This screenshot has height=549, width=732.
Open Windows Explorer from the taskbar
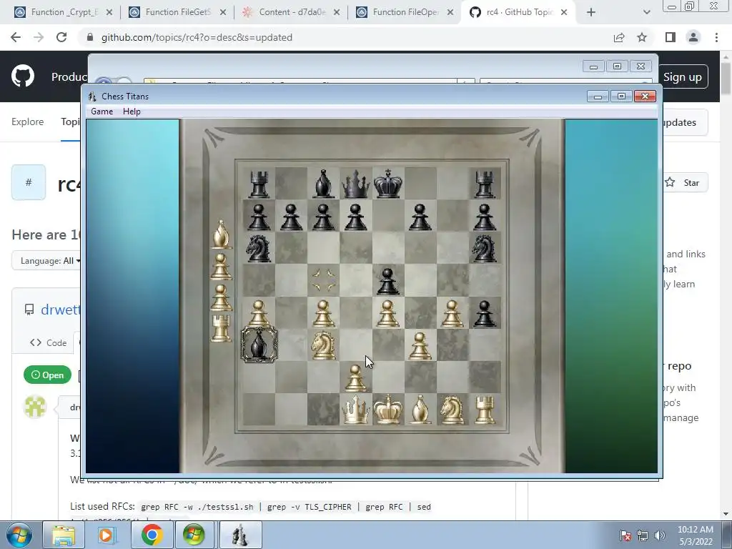click(64, 535)
